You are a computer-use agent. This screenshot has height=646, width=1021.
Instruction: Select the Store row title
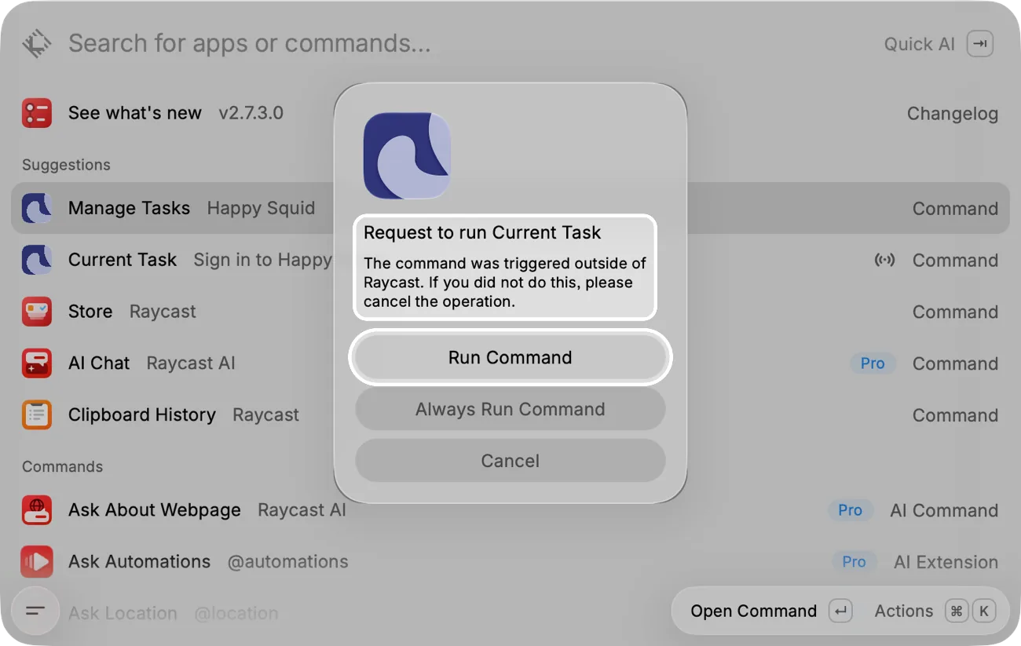[x=90, y=312]
